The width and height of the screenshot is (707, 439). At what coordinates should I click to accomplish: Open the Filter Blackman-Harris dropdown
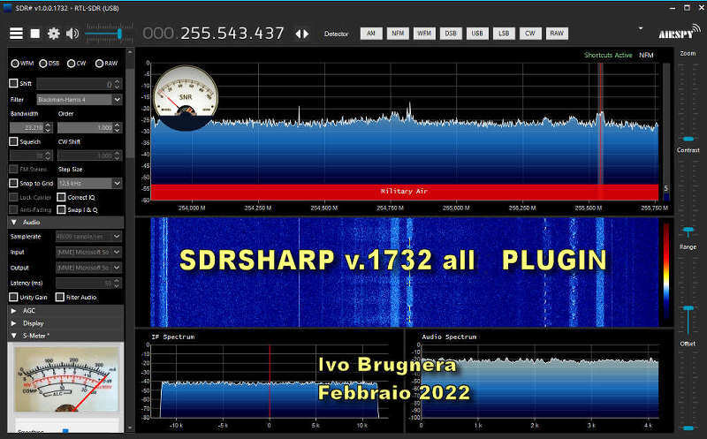pos(80,99)
